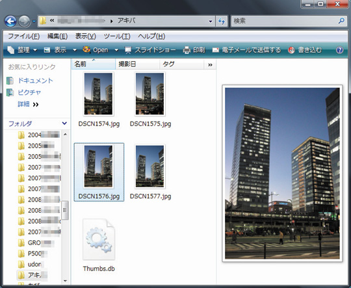Click the magnifier search icon
Image resolution: width=351 pixels, height=288 pixels.
[341, 21]
